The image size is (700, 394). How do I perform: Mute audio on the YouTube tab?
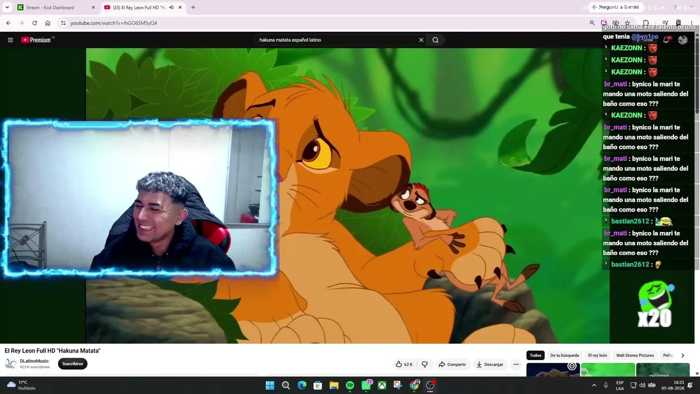click(171, 8)
